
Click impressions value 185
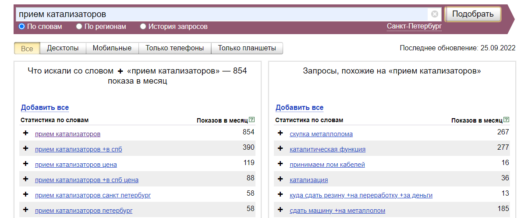click(x=503, y=209)
